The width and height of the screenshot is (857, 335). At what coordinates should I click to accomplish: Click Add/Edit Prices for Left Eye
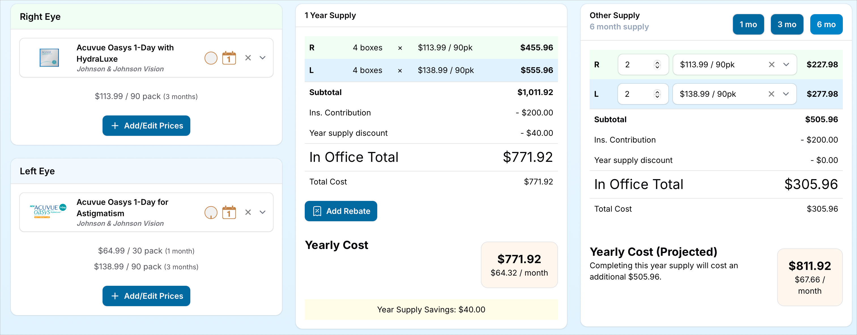click(x=146, y=296)
